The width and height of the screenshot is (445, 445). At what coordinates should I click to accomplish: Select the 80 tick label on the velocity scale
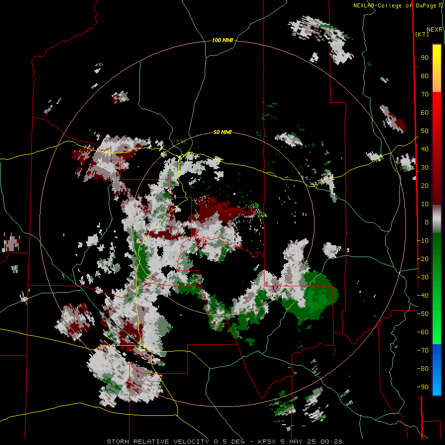tap(425, 76)
